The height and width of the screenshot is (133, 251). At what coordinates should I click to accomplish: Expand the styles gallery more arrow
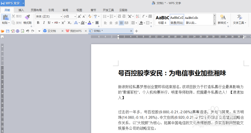click(x=215, y=23)
